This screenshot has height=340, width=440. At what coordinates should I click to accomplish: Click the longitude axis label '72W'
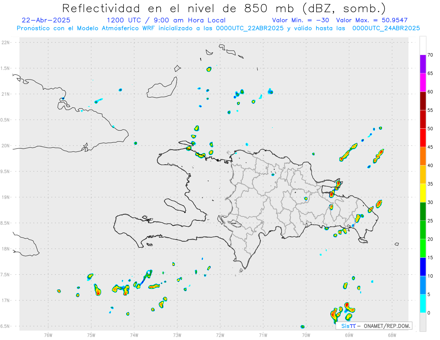pos(220,335)
